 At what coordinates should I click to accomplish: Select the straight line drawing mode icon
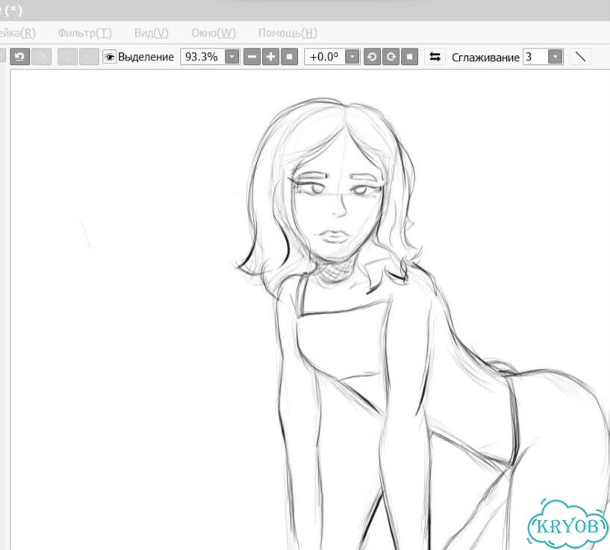coord(580,57)
